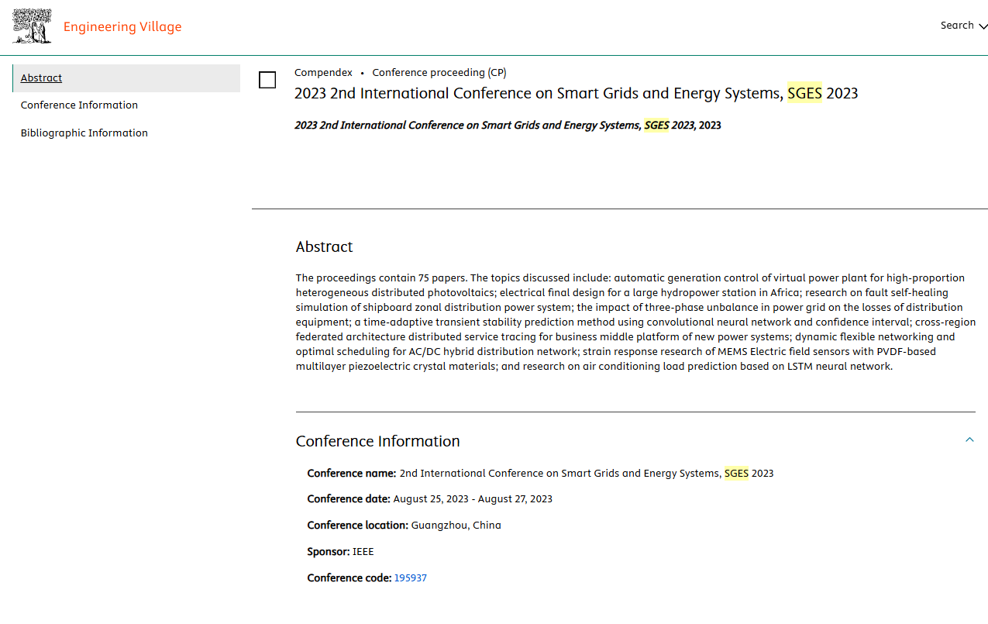Click the Elsevier tree logo icon

click(33, 26)
